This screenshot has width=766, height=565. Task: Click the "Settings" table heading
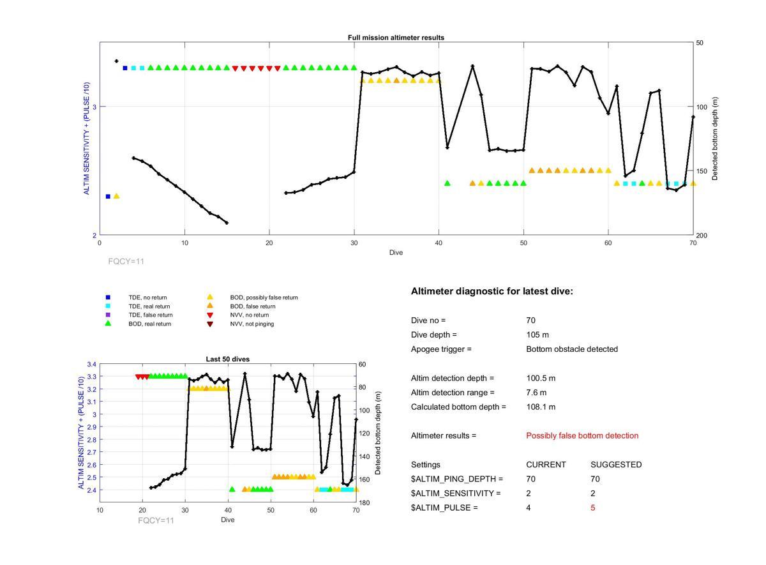pyautogui.click(x=426, y=465)
